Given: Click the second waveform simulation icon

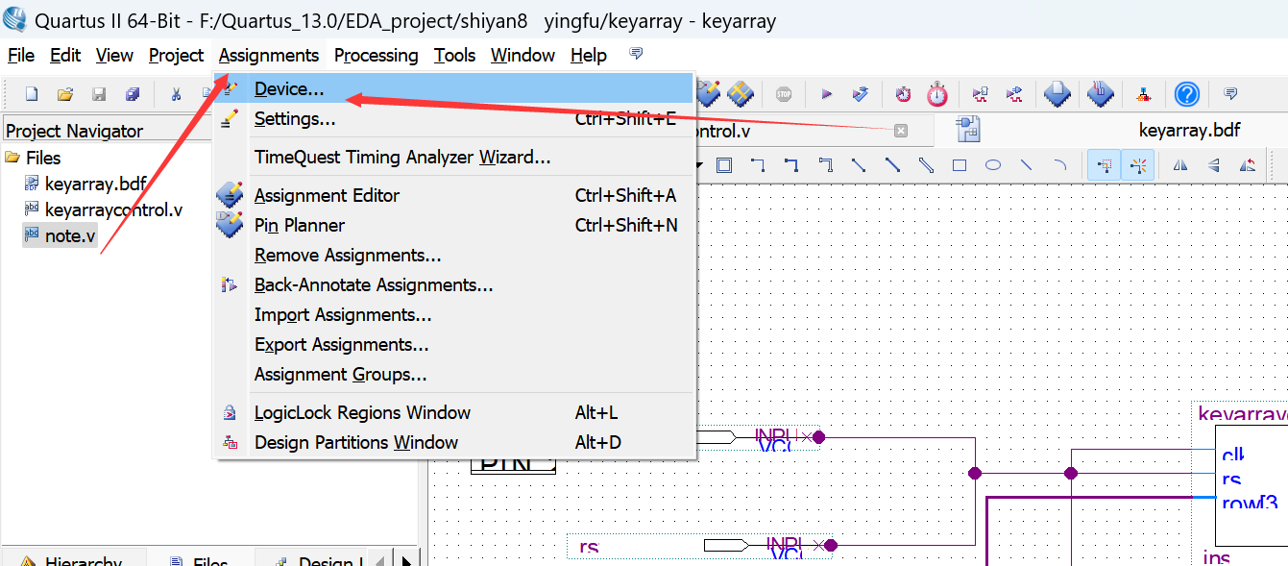Looking at the screenshot, I should tap(1014, 94).
